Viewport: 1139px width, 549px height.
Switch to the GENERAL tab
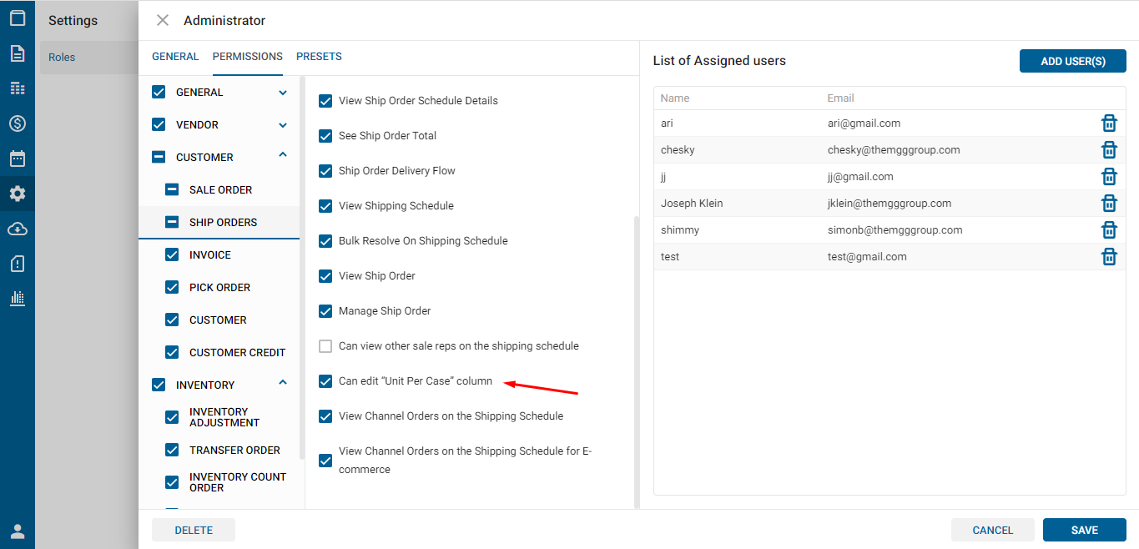click(175, 57)
